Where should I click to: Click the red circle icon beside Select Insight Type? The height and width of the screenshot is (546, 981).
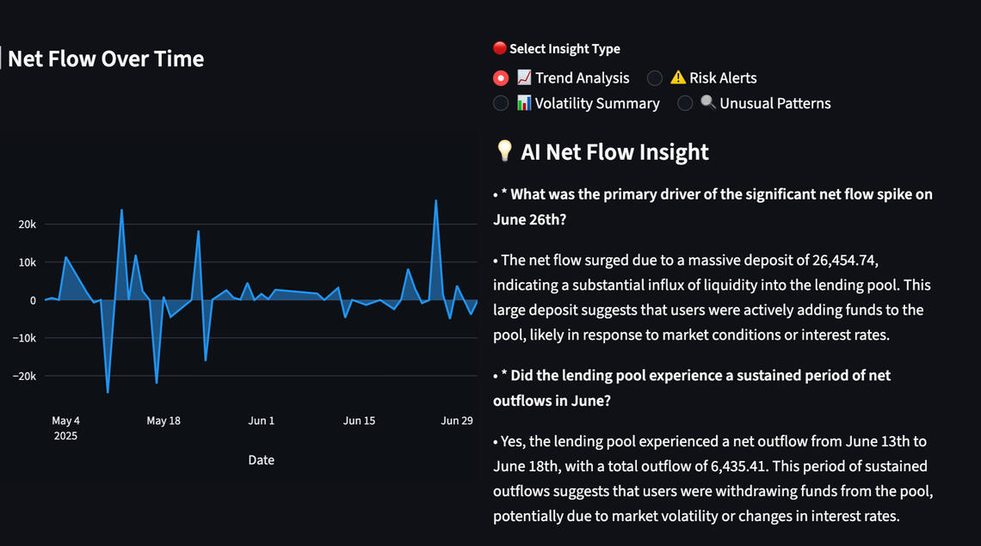tap(499, 49)
